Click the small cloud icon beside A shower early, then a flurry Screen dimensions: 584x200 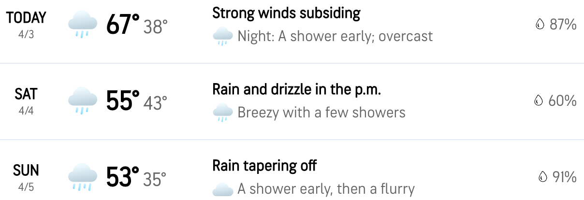222,189
